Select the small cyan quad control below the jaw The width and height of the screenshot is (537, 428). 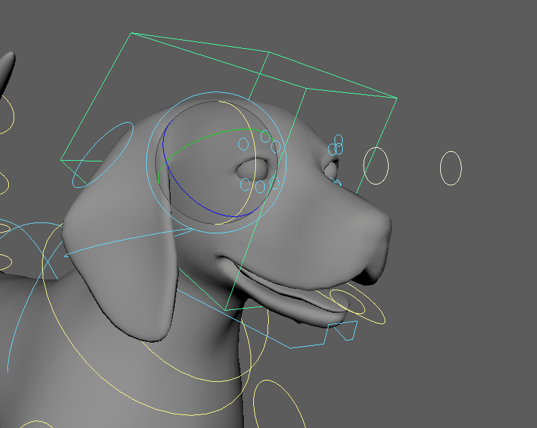pyautogui.click(x=347, y=330)
